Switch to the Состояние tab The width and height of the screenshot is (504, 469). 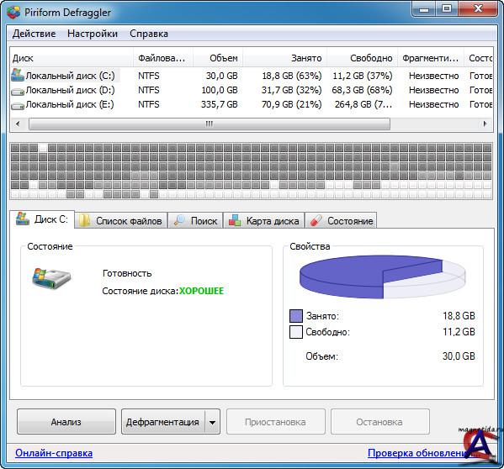[341, 220]
